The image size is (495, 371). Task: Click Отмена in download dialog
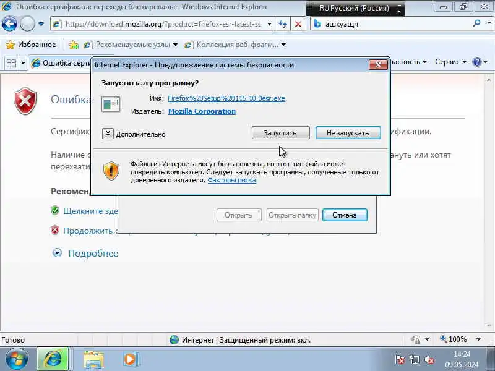point(345,215)
